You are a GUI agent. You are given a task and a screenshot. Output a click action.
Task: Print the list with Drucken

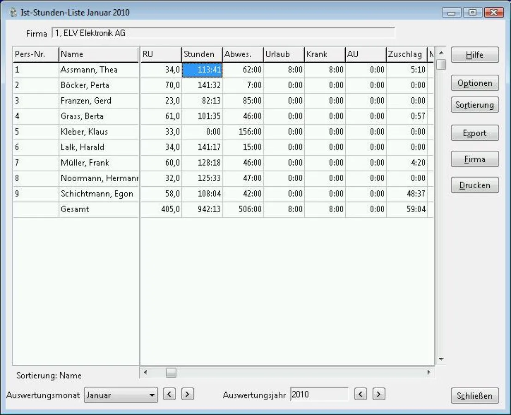(x=475, y=185)
